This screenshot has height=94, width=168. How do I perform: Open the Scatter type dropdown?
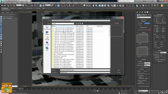[x=147, y=63]
